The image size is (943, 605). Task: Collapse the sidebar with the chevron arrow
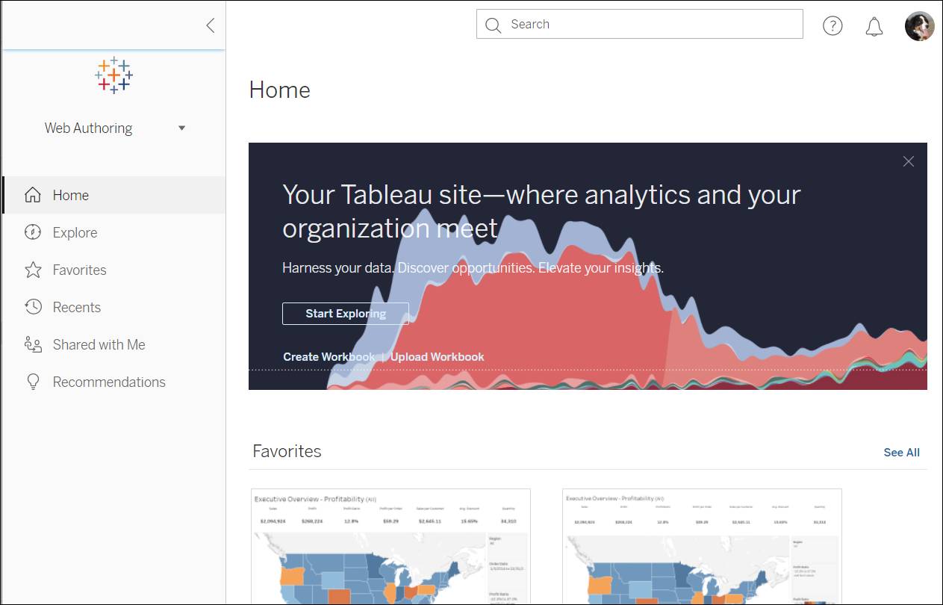click(x=209, y=25)
